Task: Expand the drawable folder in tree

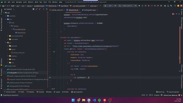Action: [8, 46]
